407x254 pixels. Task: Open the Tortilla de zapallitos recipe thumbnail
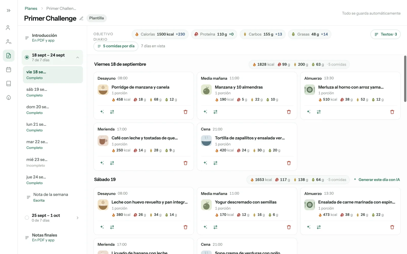pos(206,140)
